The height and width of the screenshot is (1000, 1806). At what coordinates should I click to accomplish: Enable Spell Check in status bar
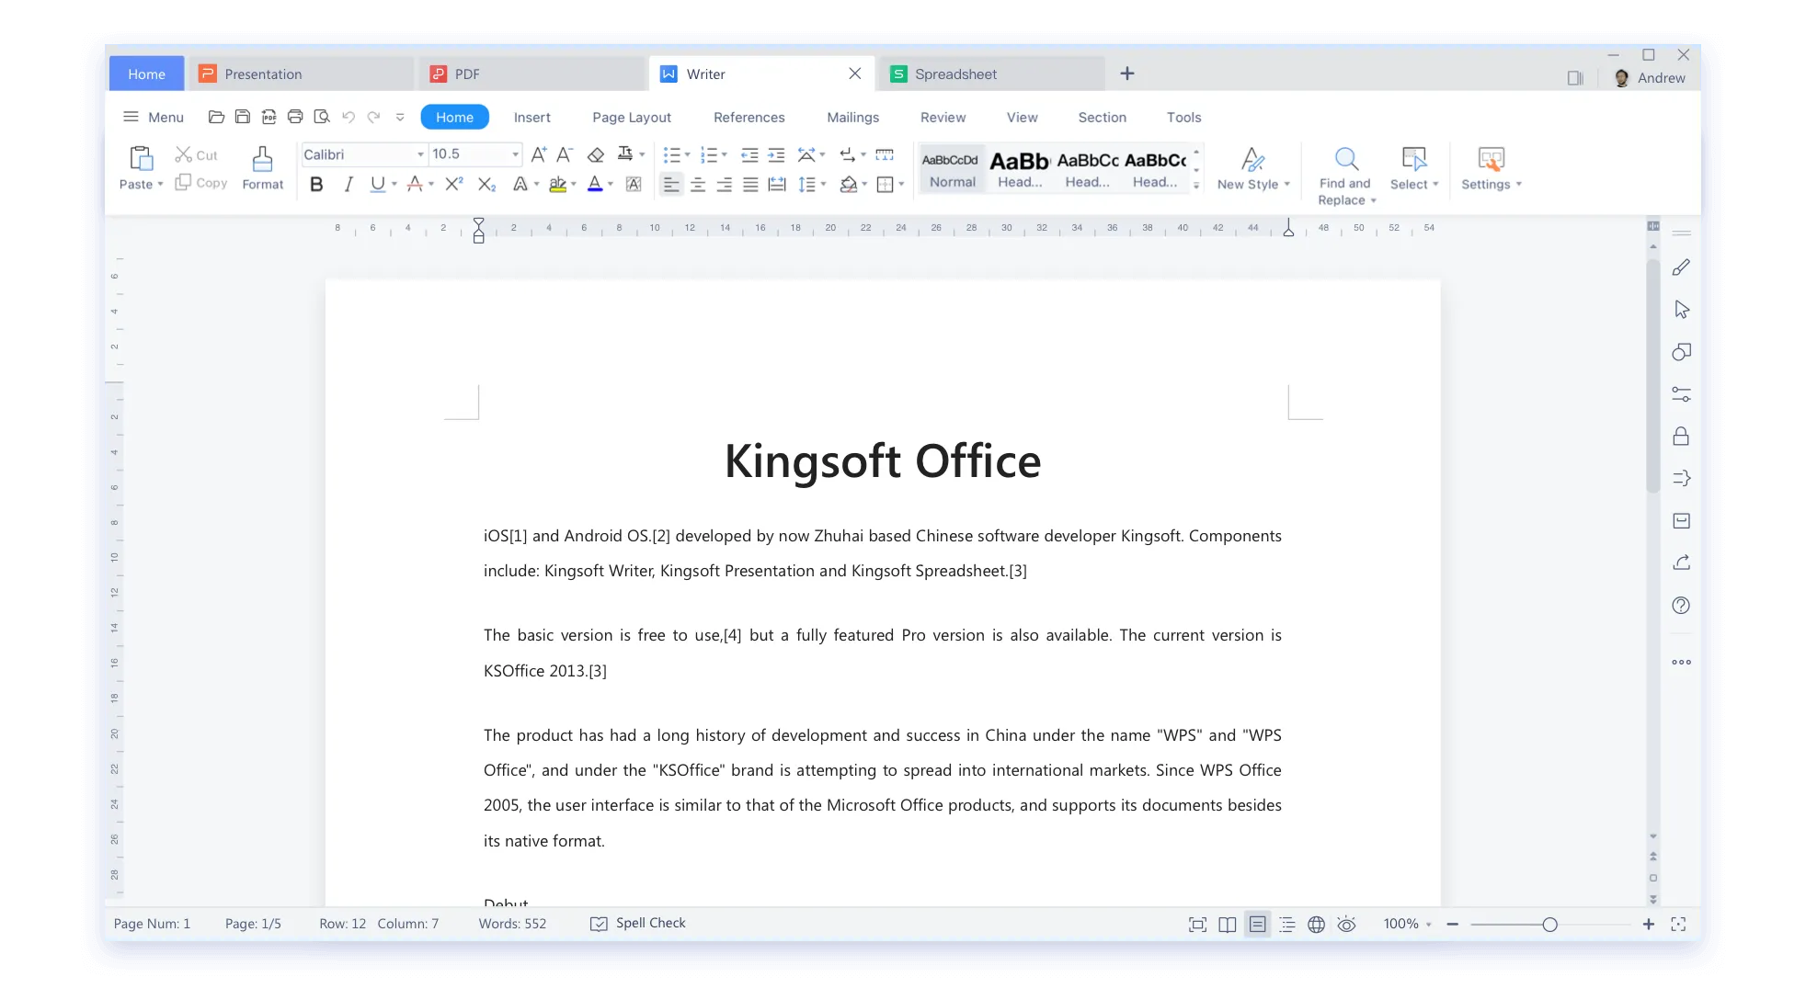pos(639,923)
